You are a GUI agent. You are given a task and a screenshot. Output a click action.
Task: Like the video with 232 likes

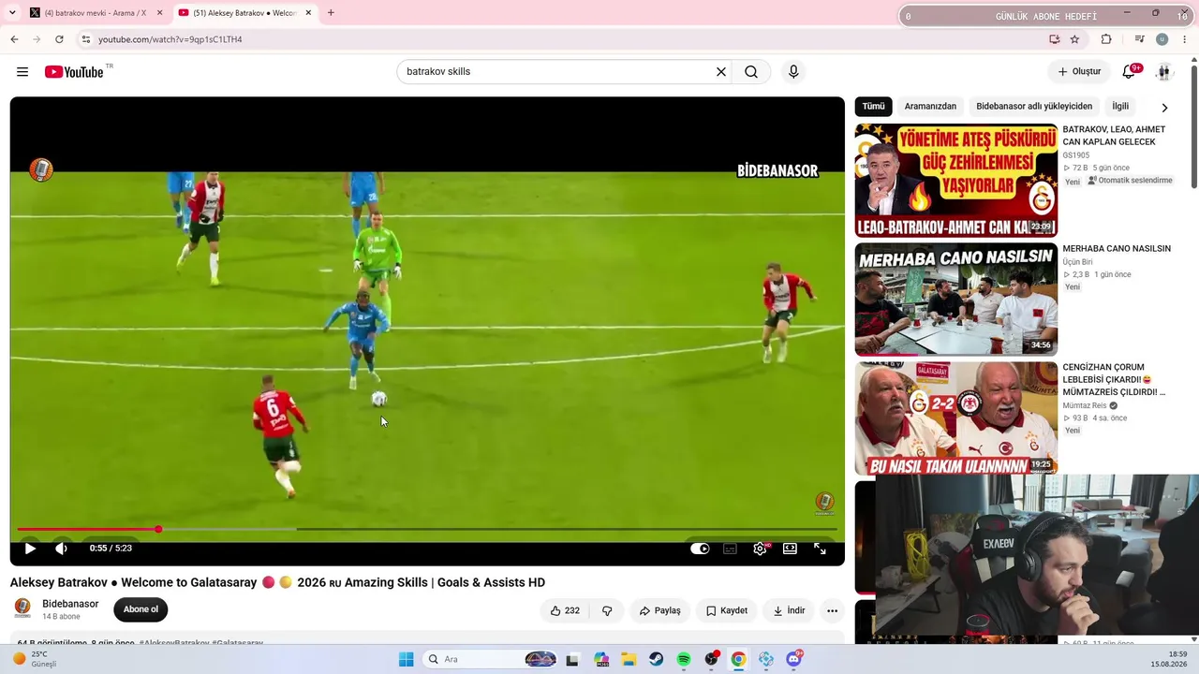[x=565, y=610]
